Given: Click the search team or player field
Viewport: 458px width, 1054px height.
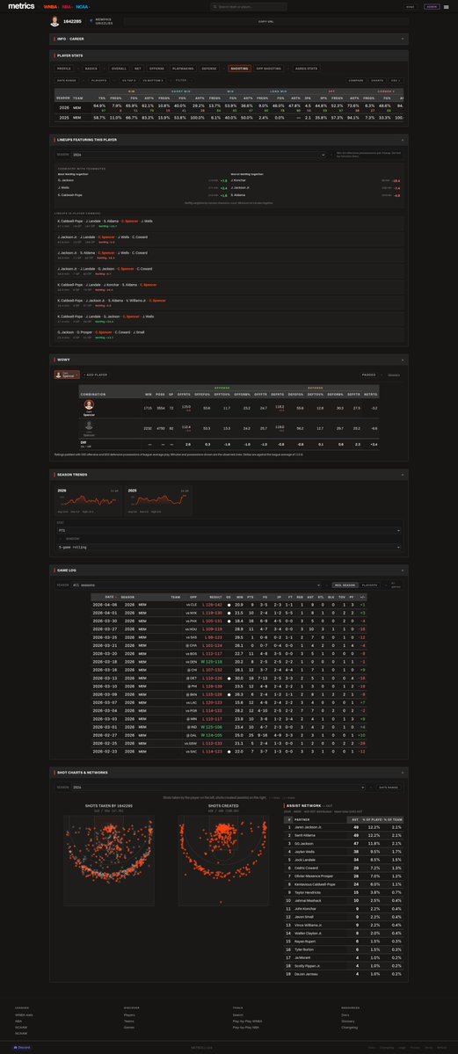Looking at the screenshot, I should pyautogui.click(x=249, y=7).
